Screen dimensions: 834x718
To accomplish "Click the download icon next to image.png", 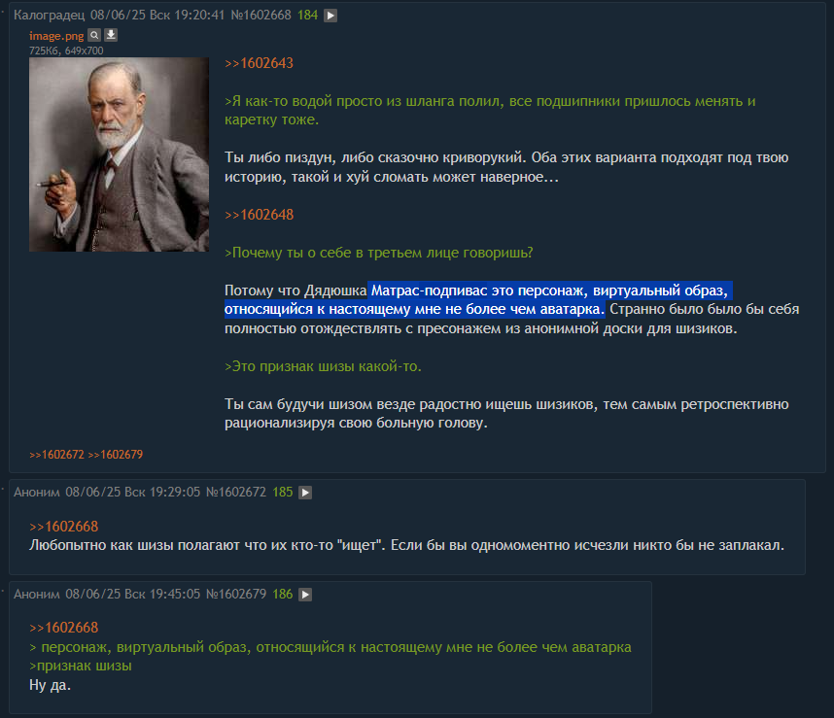I will click(111, 35).
